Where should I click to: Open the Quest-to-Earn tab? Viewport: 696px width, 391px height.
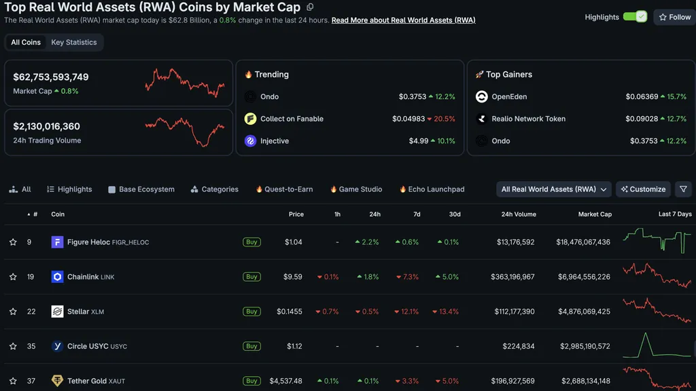point(284,189)
